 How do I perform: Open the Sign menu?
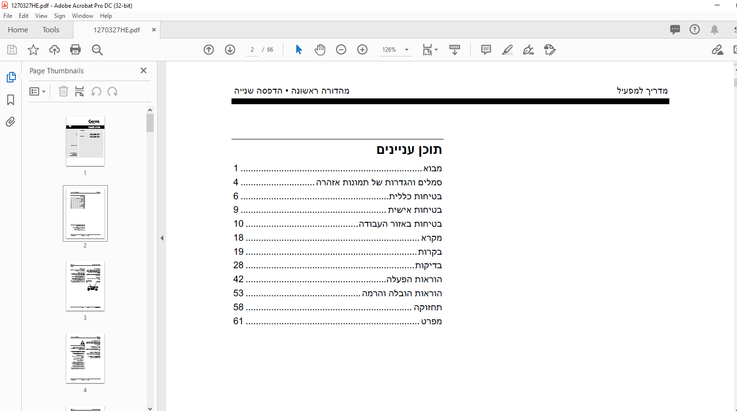[x=59, y=16]
